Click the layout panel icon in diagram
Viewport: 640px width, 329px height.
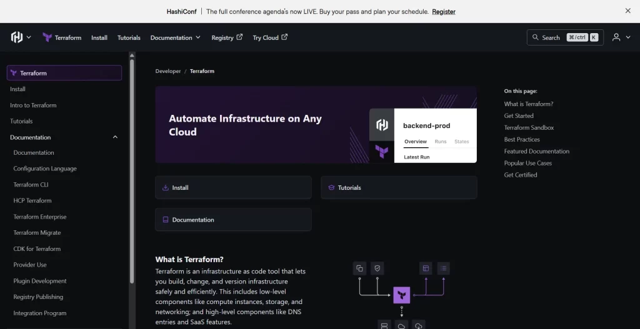tap(426, 268)
